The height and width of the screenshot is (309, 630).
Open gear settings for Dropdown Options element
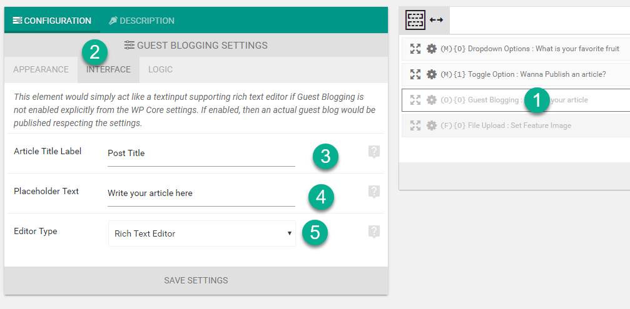tap(432, 49)
